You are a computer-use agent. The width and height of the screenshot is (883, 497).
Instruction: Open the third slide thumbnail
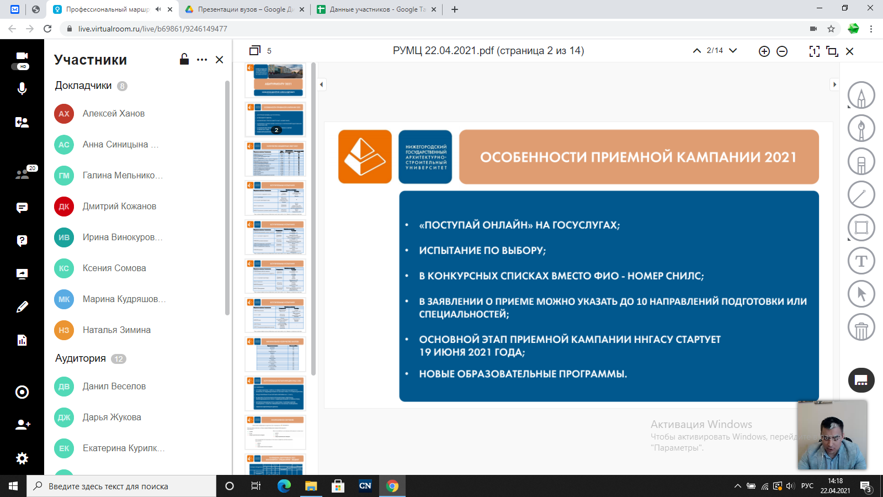click(x=275, y=158)
